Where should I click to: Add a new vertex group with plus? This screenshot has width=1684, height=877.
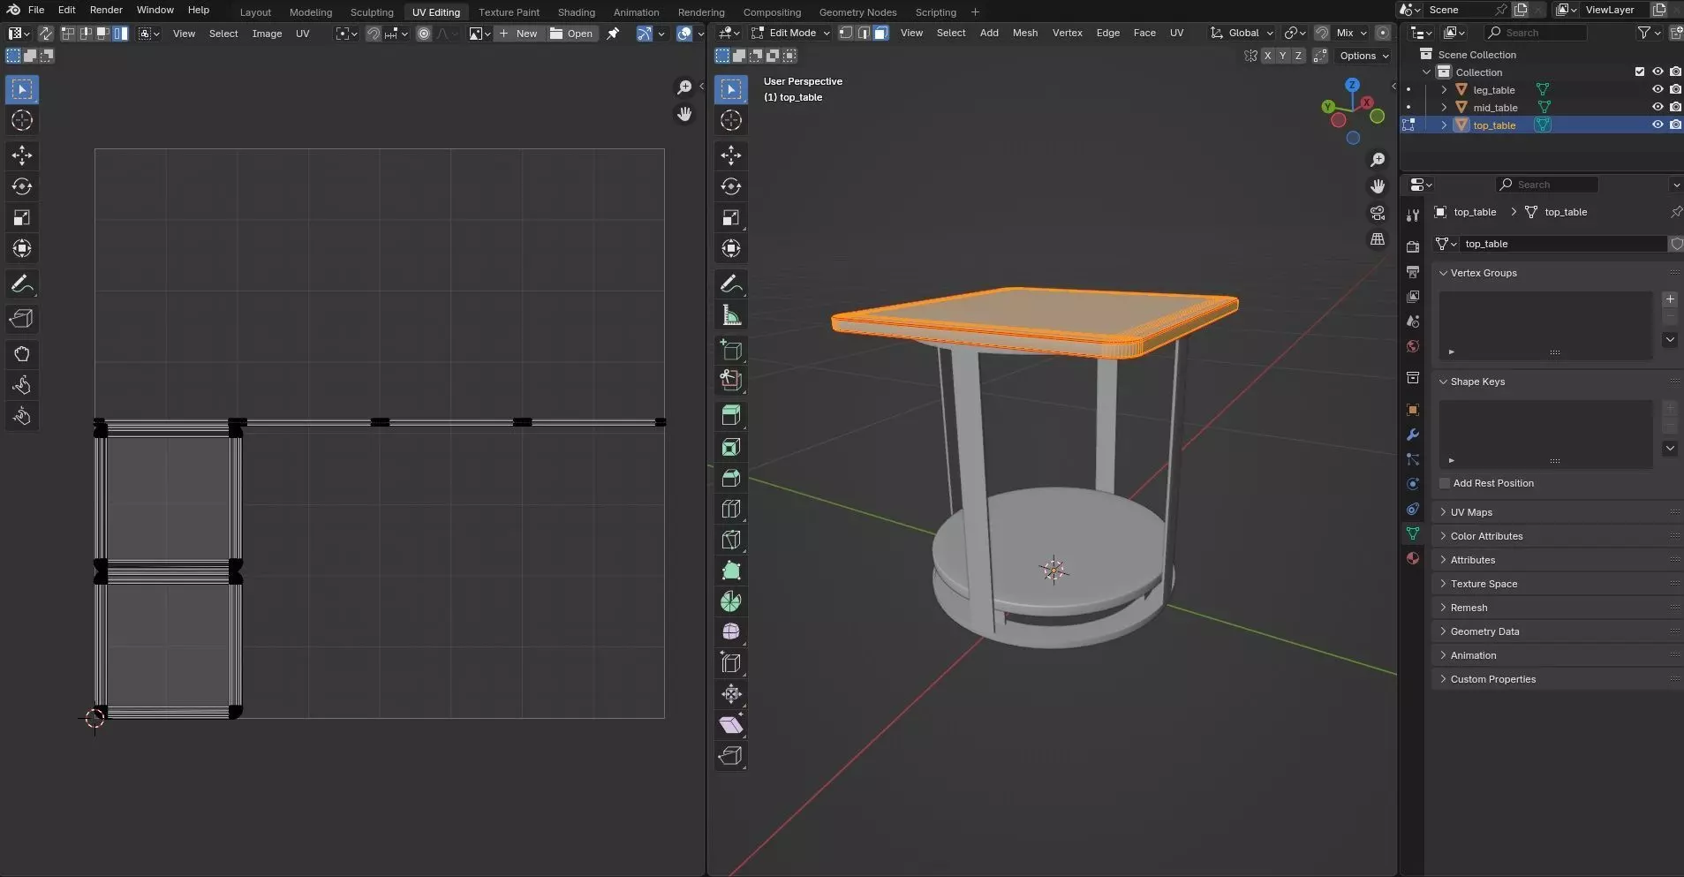coord(1670,299)
